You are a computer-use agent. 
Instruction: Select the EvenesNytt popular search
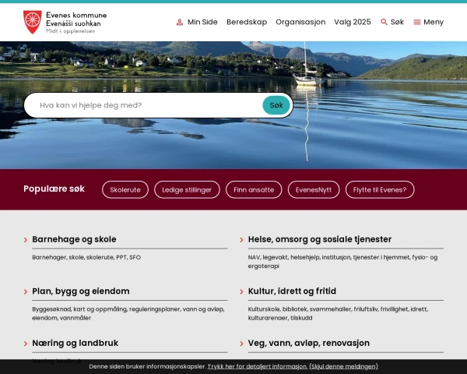tap(314, 189)
